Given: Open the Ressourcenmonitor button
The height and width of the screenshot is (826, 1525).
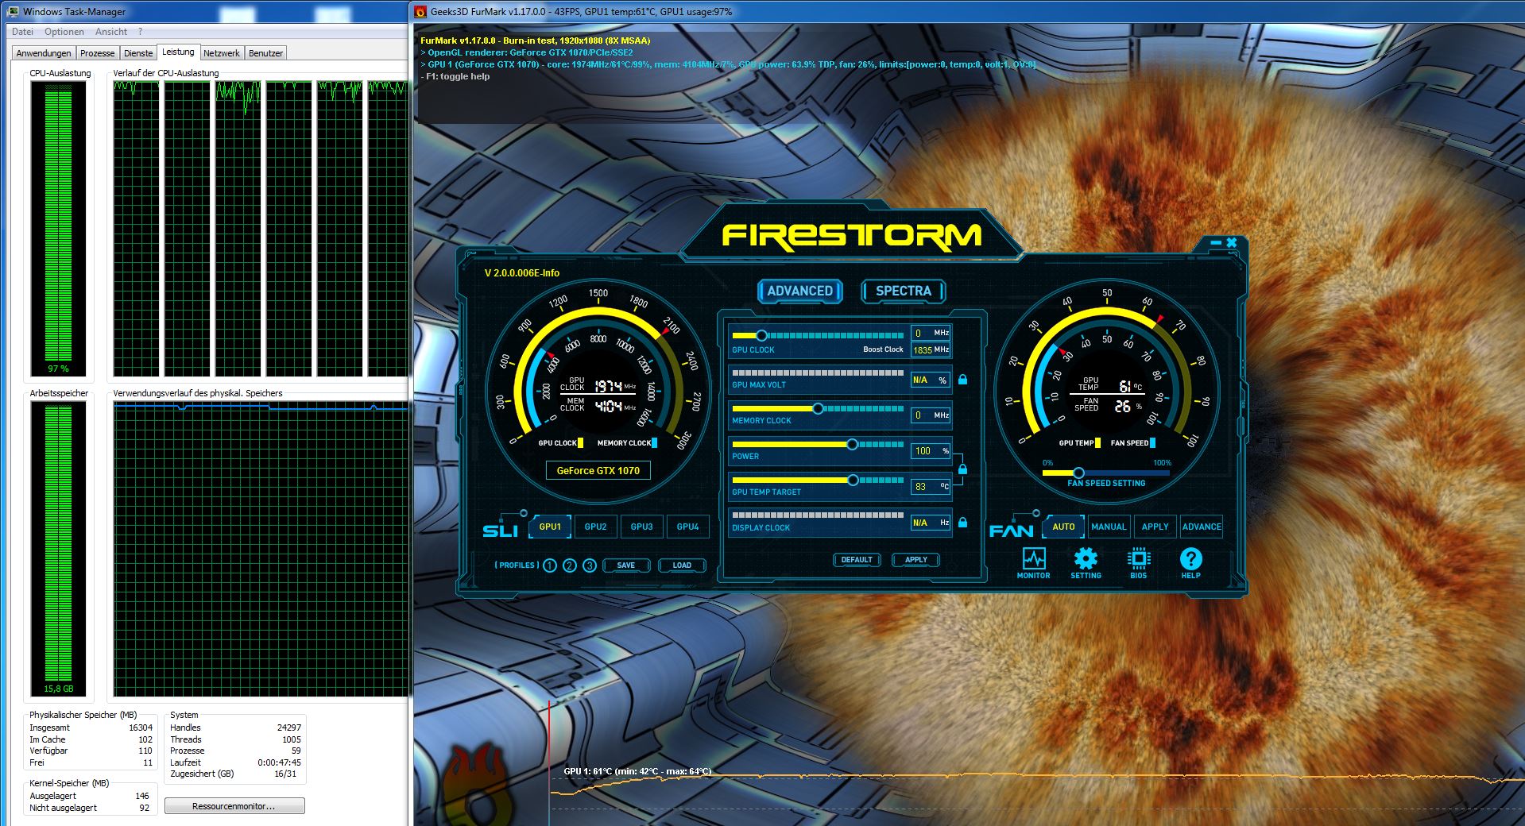Looking at the screenshot, I should 234,806.
